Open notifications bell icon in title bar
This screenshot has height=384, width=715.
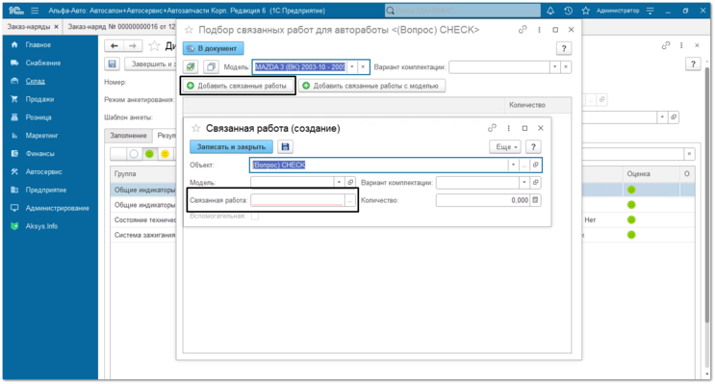[x=550, y=11]
